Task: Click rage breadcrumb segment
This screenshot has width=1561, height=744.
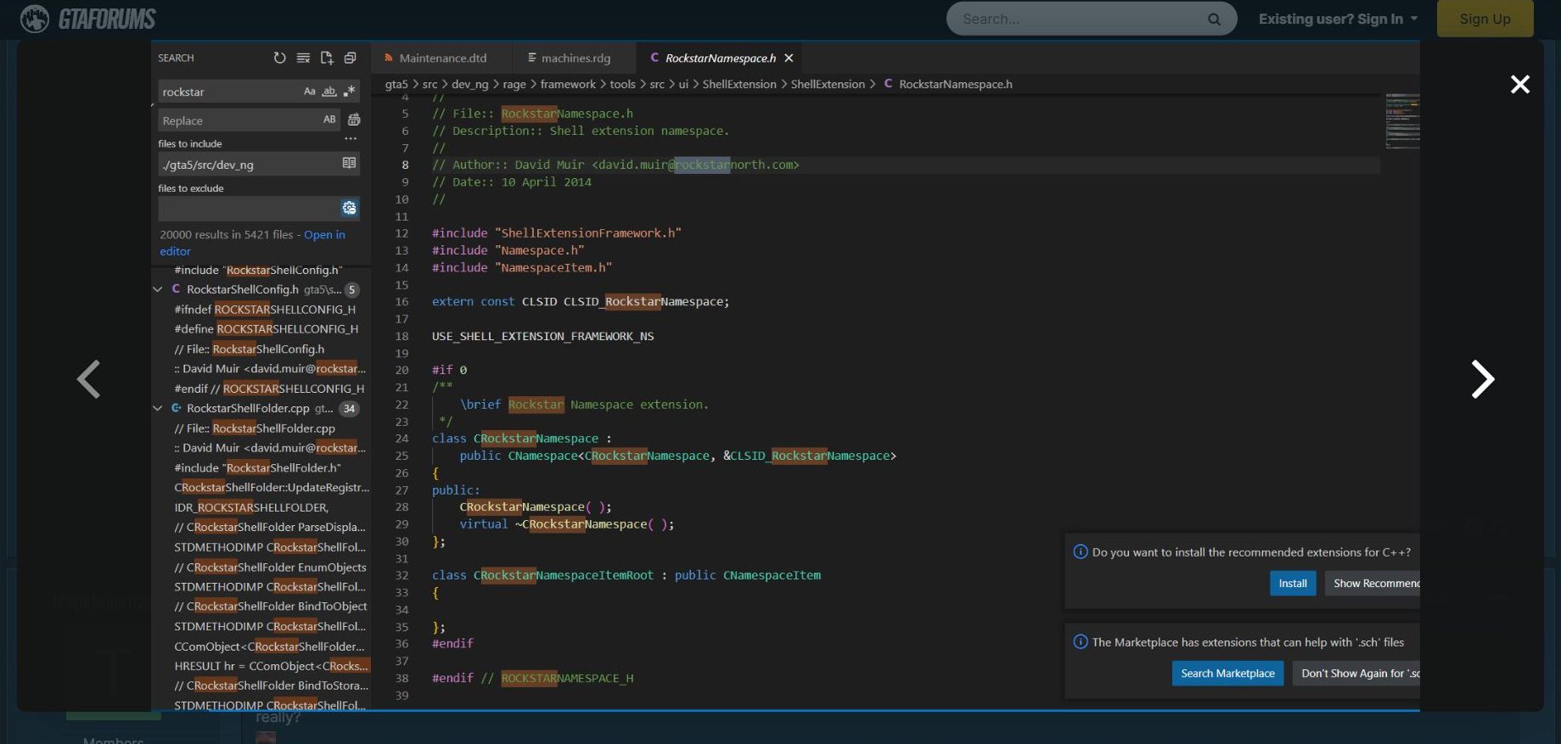Action: tap(514, 84)
